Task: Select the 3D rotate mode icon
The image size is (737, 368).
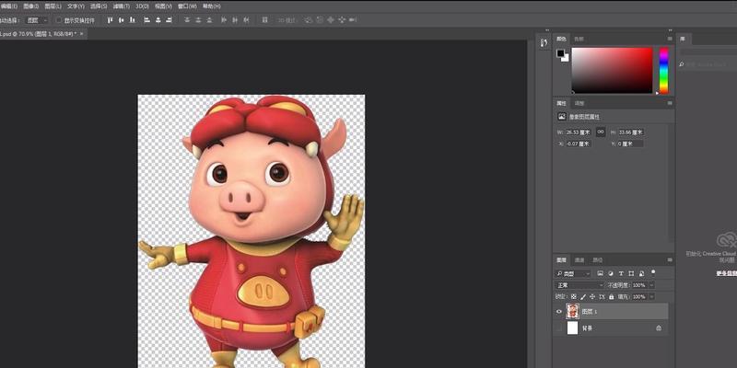Action: point(309,20)
